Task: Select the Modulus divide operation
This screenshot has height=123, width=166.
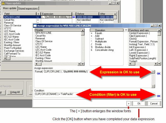Action: [x=103, y=47]
